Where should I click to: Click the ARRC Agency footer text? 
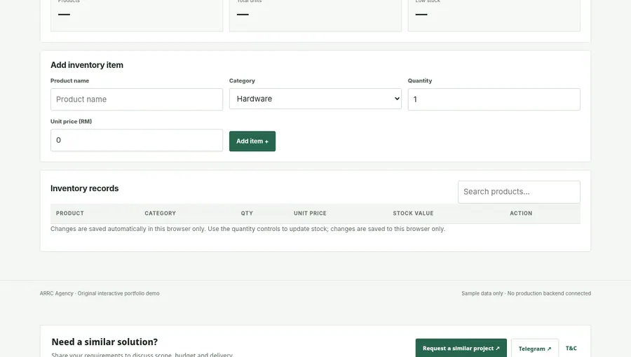point(100,293)
